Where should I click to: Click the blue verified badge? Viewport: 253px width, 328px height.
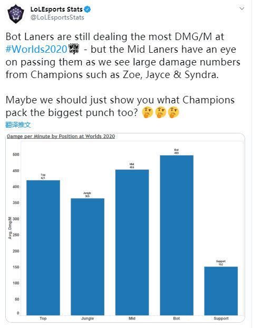click(x=87, y=9)
